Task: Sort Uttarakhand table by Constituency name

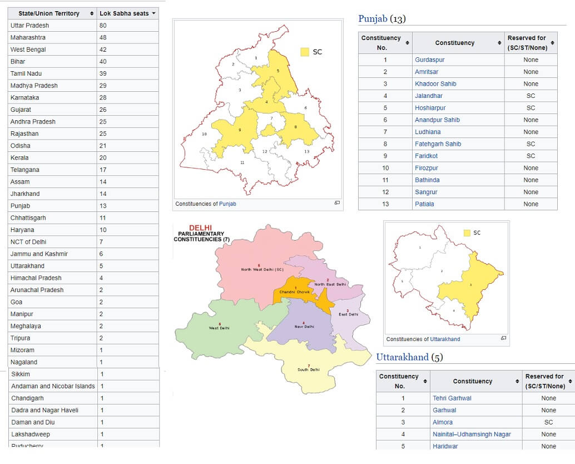Action: [x=517, y=381]
